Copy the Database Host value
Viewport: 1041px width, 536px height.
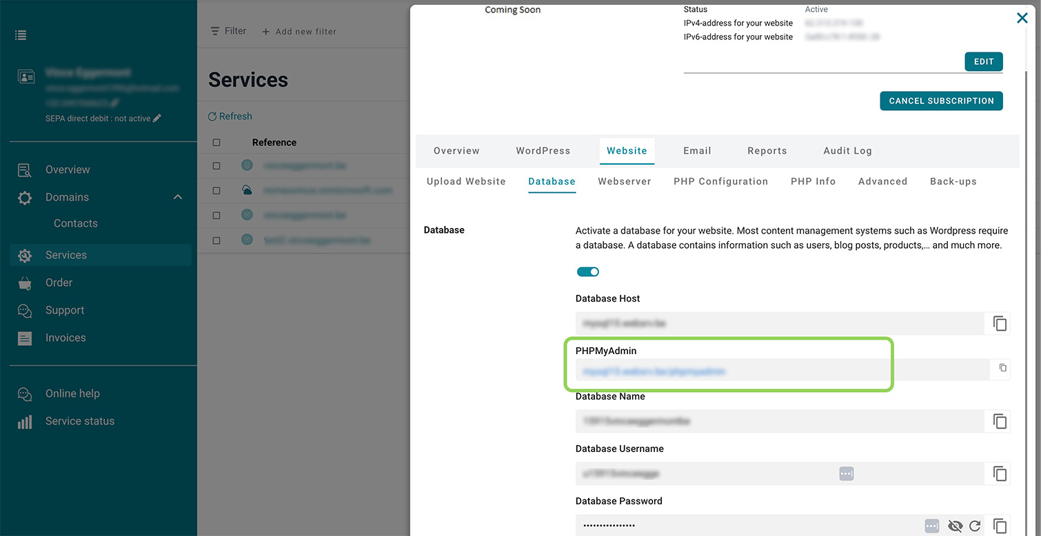click(1000, 323)
